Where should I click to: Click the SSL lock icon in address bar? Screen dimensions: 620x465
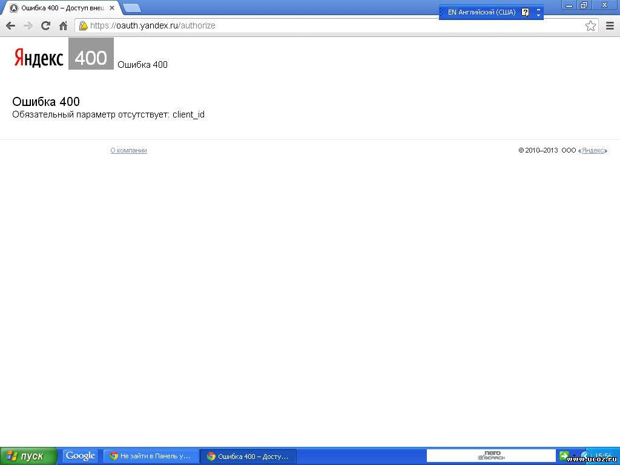84,25
